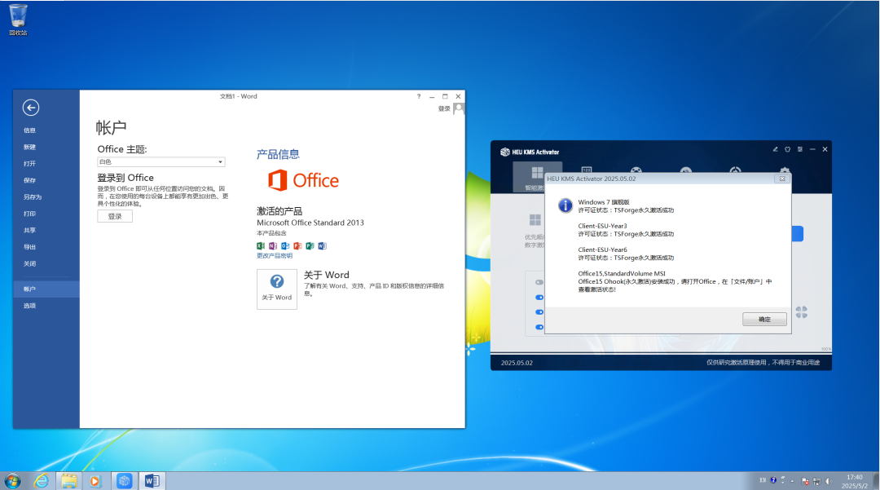
Task: Toggle the grey switched-off option in HEU KMS
Action: (x=539, y=282)
